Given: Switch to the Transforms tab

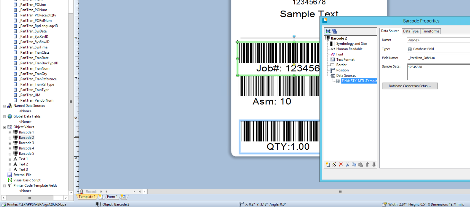Looking at the screenshot, I should 430,31.
